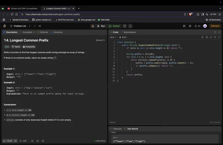Viewport: 223px width, 145px height.
Task: Open the Solutions tab
Action: pyautogui.click(x=57, y=32)
